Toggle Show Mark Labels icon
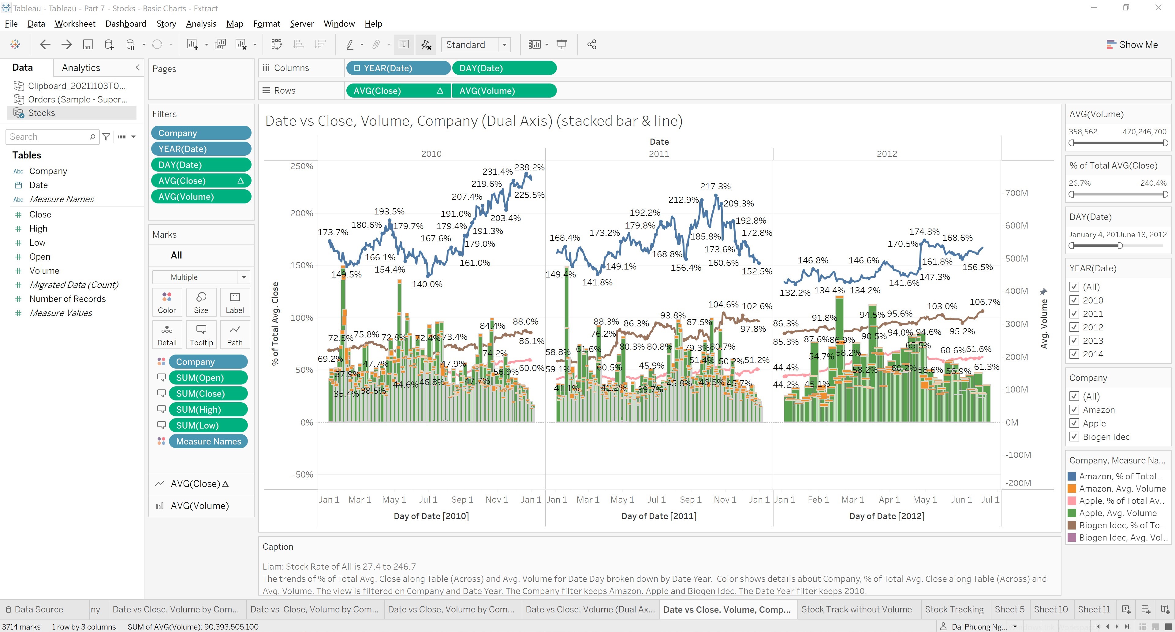Viewport: 1175px width, 632px height. [404, 44]
